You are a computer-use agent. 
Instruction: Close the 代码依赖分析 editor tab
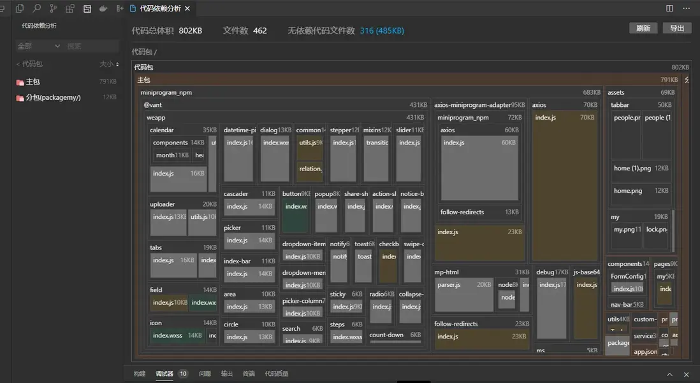point(187,8)
